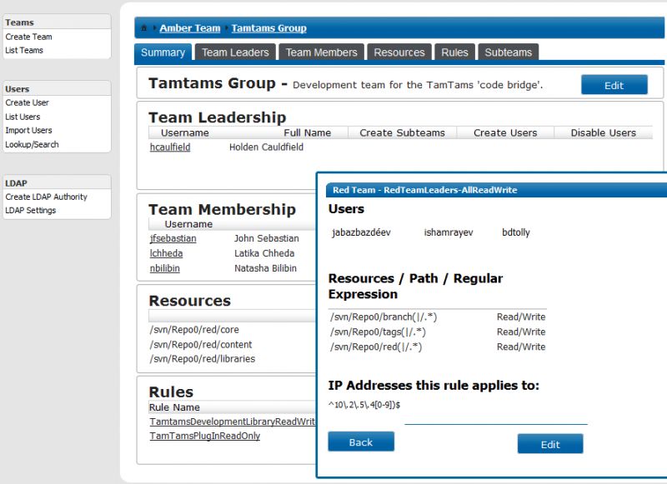Click Create Team in the sidebar
This screenshot has width=667, height=484.
pos(28,37)
